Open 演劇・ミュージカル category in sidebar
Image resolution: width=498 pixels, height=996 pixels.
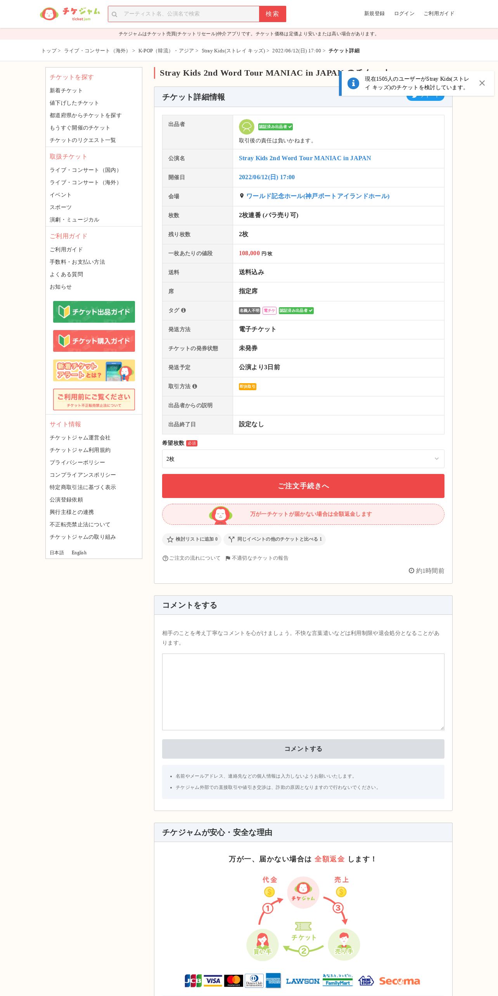tap(74, 220)
